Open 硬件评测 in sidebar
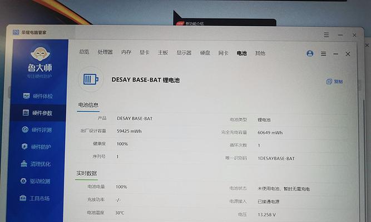This screenshot has height=222, width=371. [37, 130]
